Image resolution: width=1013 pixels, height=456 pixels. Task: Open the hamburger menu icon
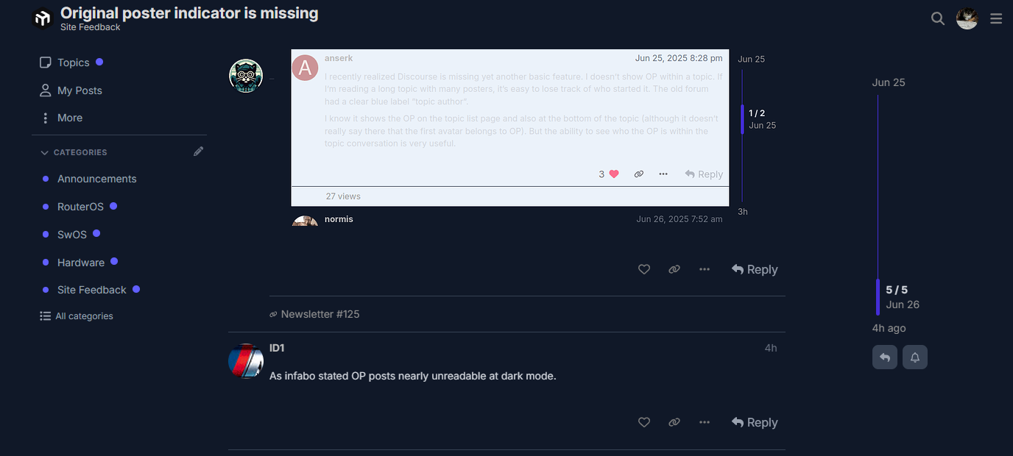(996, 18)
